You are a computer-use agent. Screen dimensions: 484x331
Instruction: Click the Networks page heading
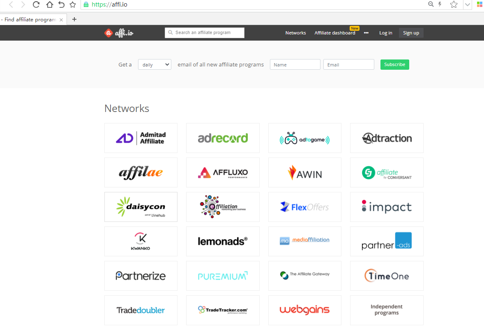point(127,108)
